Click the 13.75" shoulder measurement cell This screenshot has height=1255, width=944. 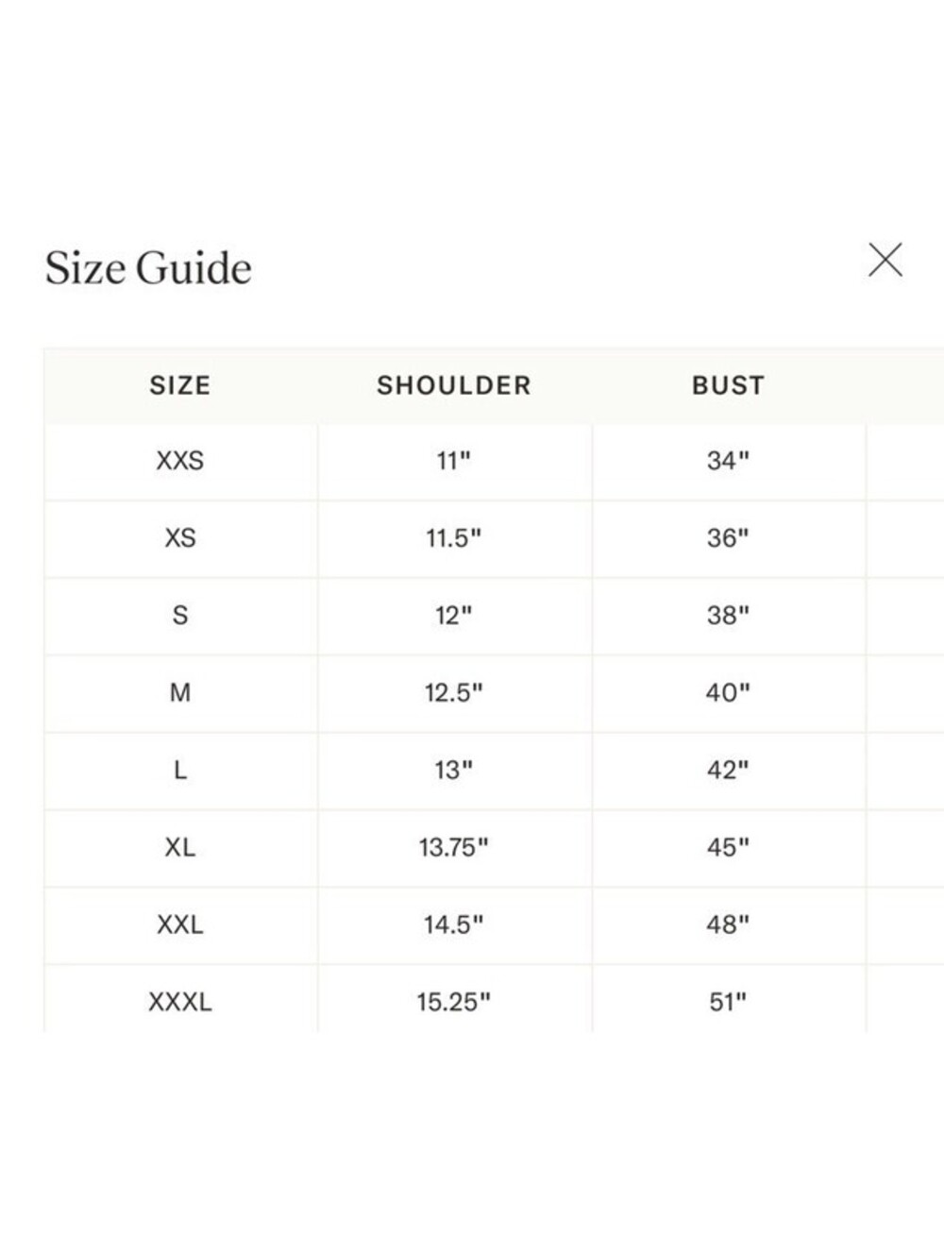click(x=454, y=848)
